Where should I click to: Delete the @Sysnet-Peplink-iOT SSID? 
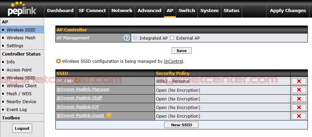pos(299,107)
